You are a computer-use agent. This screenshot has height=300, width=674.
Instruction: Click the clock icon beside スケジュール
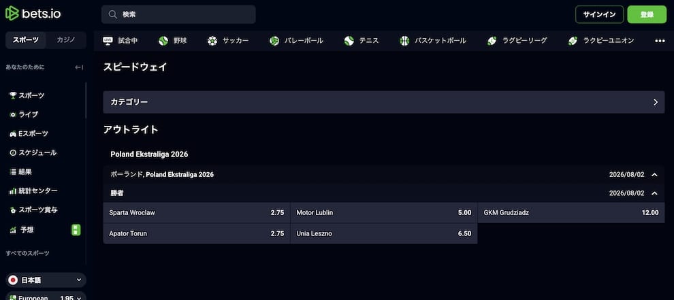13,152
